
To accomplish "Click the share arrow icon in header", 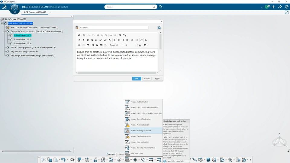I will 280,7.
